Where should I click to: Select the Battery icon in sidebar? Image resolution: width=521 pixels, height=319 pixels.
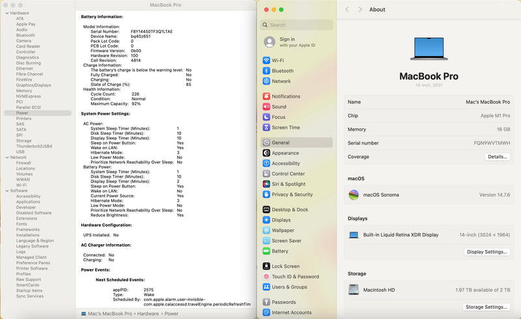266,251
